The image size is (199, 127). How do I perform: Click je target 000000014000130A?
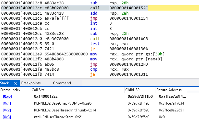click(x=129, y=49)
